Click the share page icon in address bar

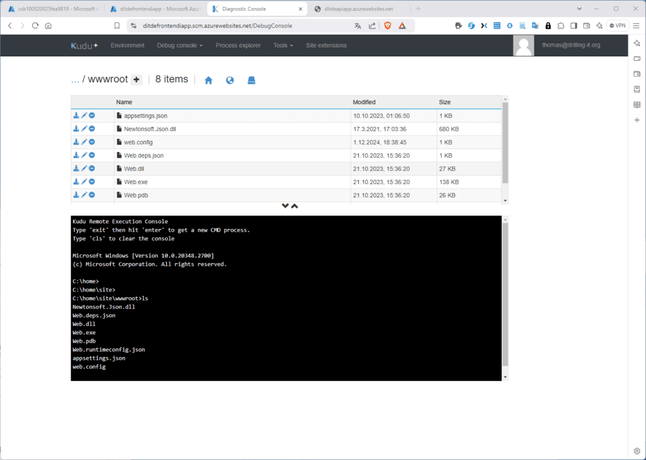tap(372, 25)
